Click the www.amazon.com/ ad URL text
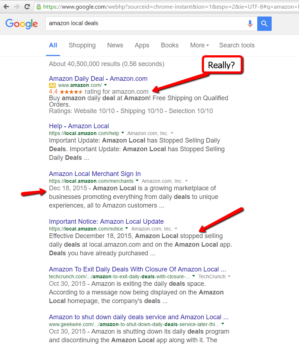 click(x=80, y=85)
